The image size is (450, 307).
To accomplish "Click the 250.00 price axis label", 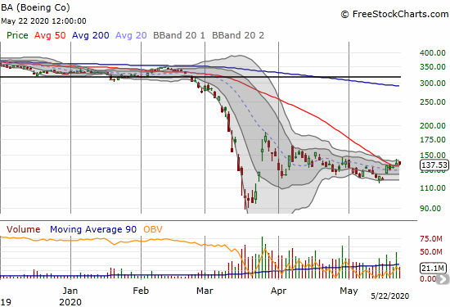I will tap(433, 102).
